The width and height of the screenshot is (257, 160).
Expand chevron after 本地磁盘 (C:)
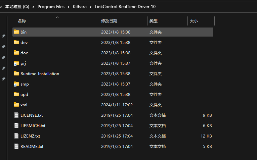[x=33, y=7]
